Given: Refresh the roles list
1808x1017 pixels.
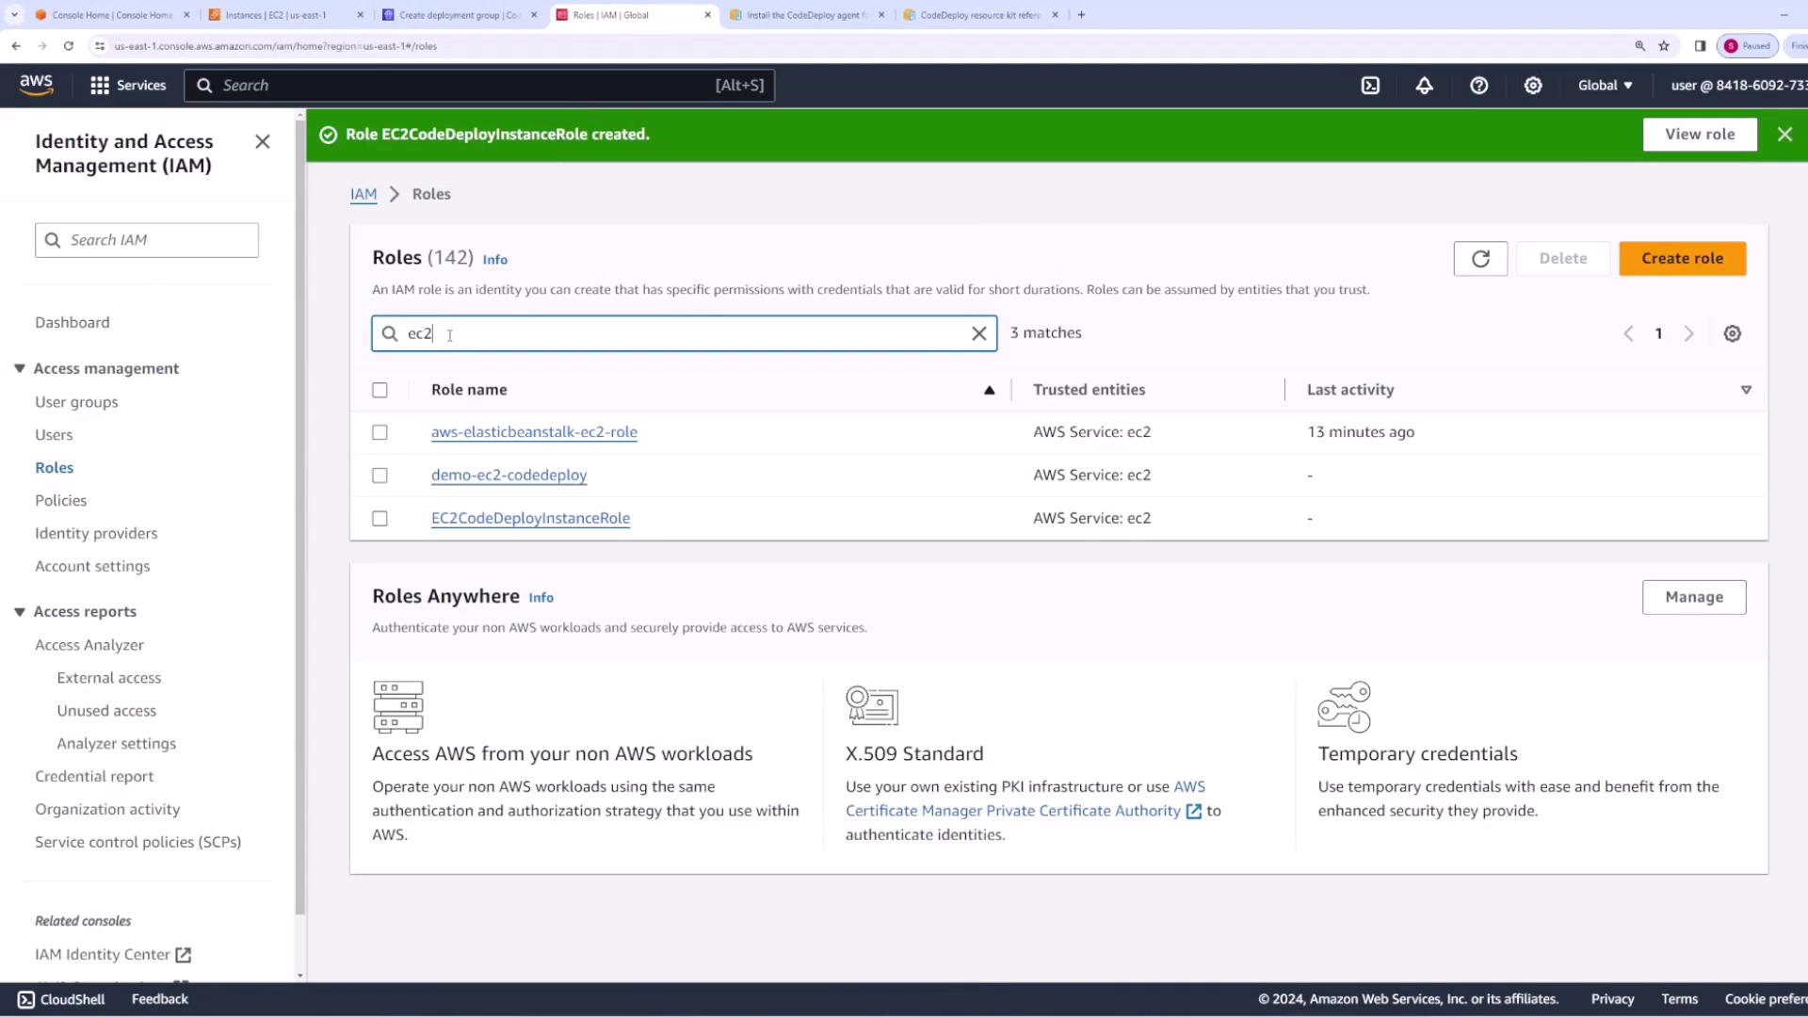Looking at the screenshot, I should pos(1480,259).
